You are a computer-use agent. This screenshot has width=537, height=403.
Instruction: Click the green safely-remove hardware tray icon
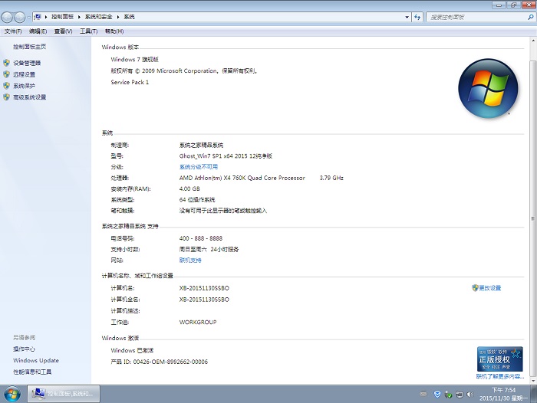pyautogui.click(x=448, y=395)
